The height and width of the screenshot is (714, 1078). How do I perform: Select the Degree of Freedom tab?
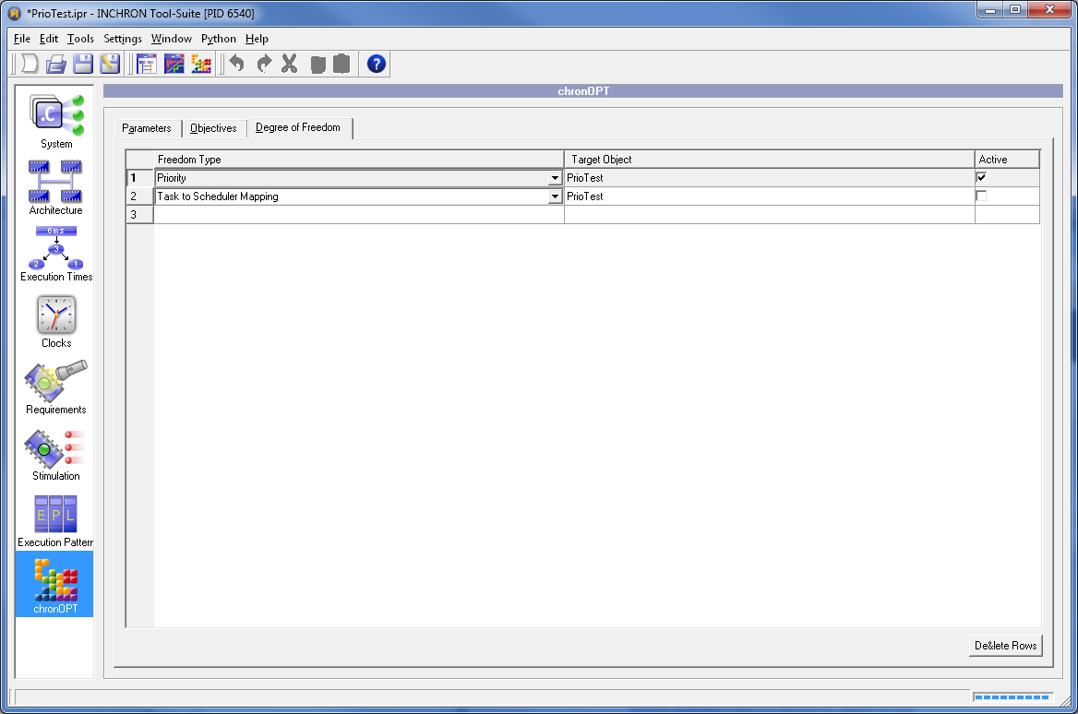point(298,128)
